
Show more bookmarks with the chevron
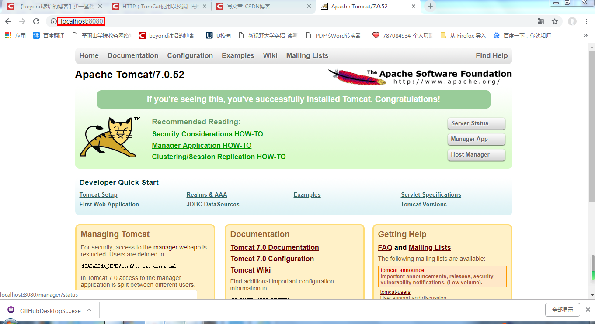[586, 35]
